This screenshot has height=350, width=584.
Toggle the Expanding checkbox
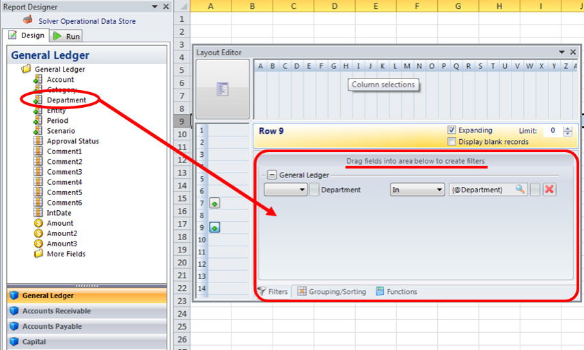click(x=451, y=130)
